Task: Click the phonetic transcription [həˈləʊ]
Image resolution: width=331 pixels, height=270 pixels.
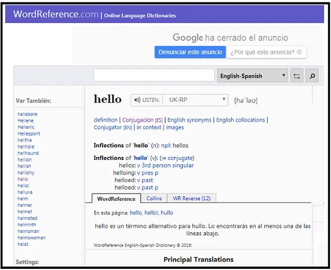Action: click(x=246, y=100)
